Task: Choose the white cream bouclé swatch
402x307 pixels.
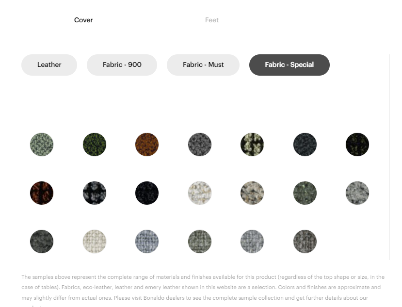Action: tap(200, 193)
